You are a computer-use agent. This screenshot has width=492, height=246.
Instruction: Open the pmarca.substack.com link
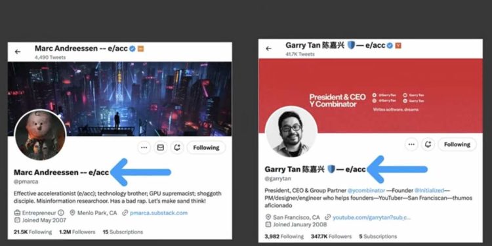pos(159,213)
